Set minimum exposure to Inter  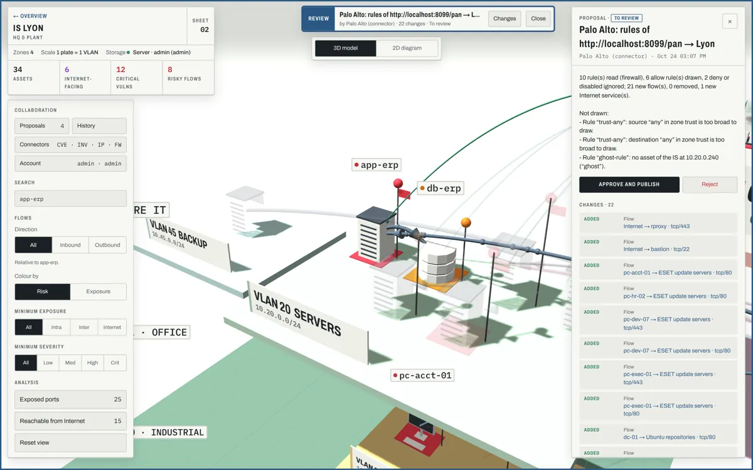[x=84, y=327]
